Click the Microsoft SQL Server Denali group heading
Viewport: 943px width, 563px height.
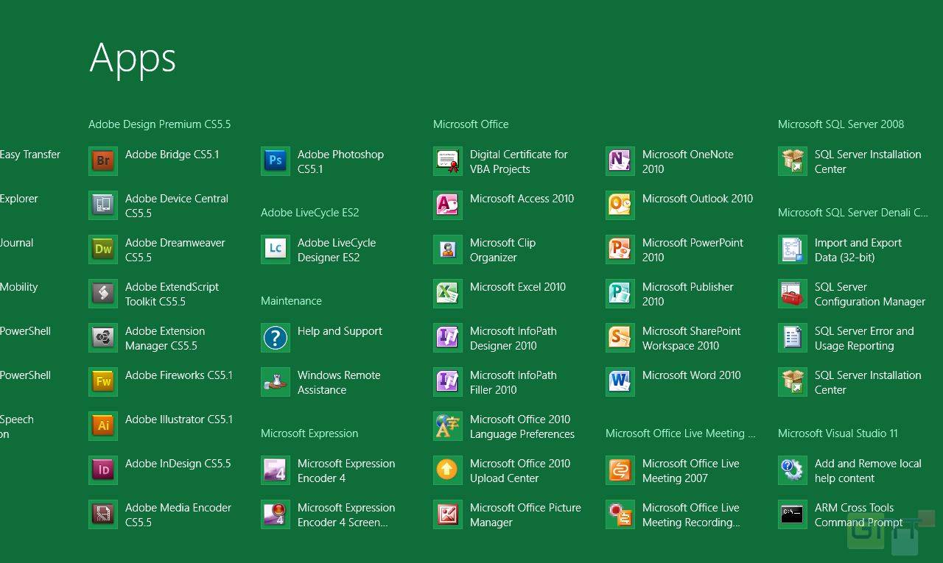click(x=852, y=213)
